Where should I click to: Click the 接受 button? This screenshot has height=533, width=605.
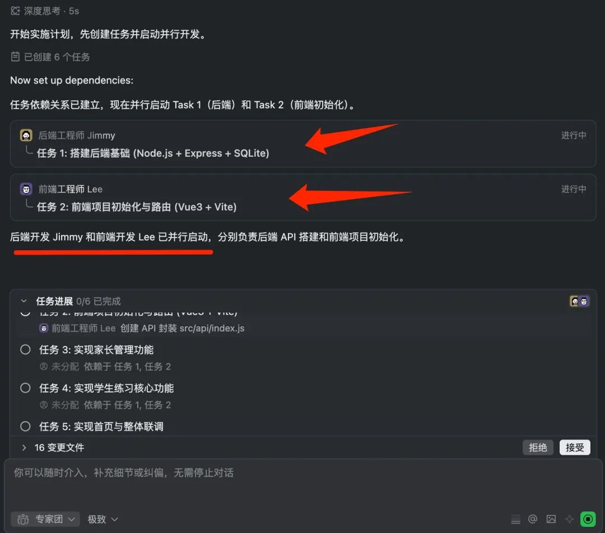pyautogui.click(x=575, y=447)
